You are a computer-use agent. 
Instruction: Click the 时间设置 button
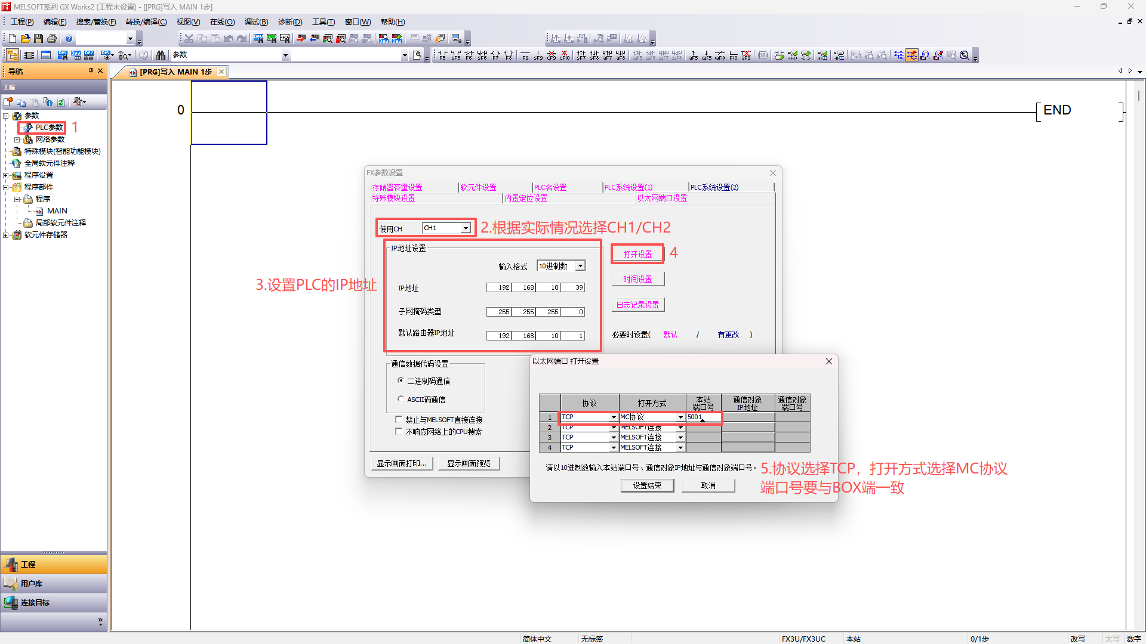[x=637, y=279]
